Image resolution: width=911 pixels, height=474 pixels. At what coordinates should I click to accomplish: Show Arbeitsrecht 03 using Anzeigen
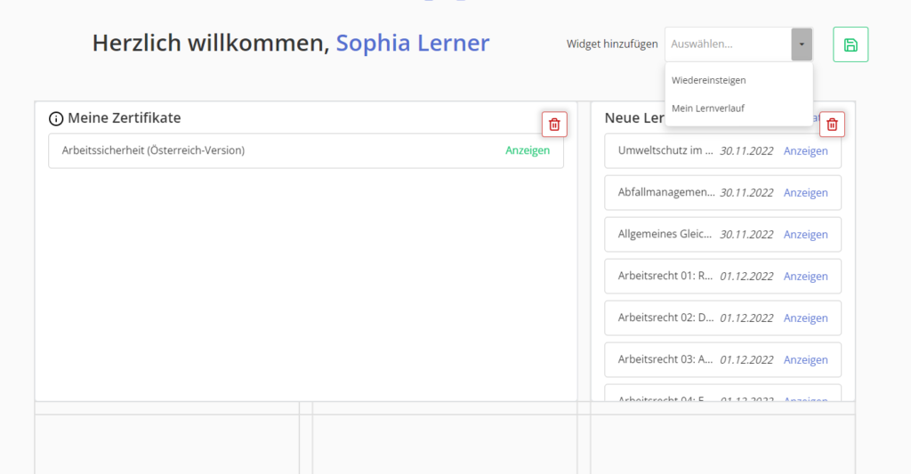coord(805,360)
